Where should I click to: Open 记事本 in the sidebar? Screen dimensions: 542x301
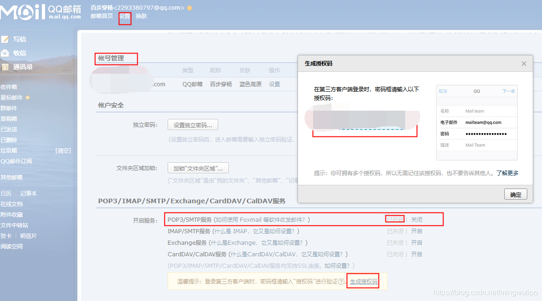click(x=29, y=194)
